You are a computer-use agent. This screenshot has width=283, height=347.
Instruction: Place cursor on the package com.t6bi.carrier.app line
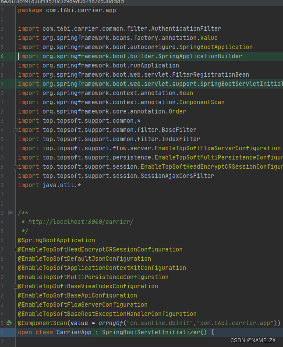tap(67, 10)
